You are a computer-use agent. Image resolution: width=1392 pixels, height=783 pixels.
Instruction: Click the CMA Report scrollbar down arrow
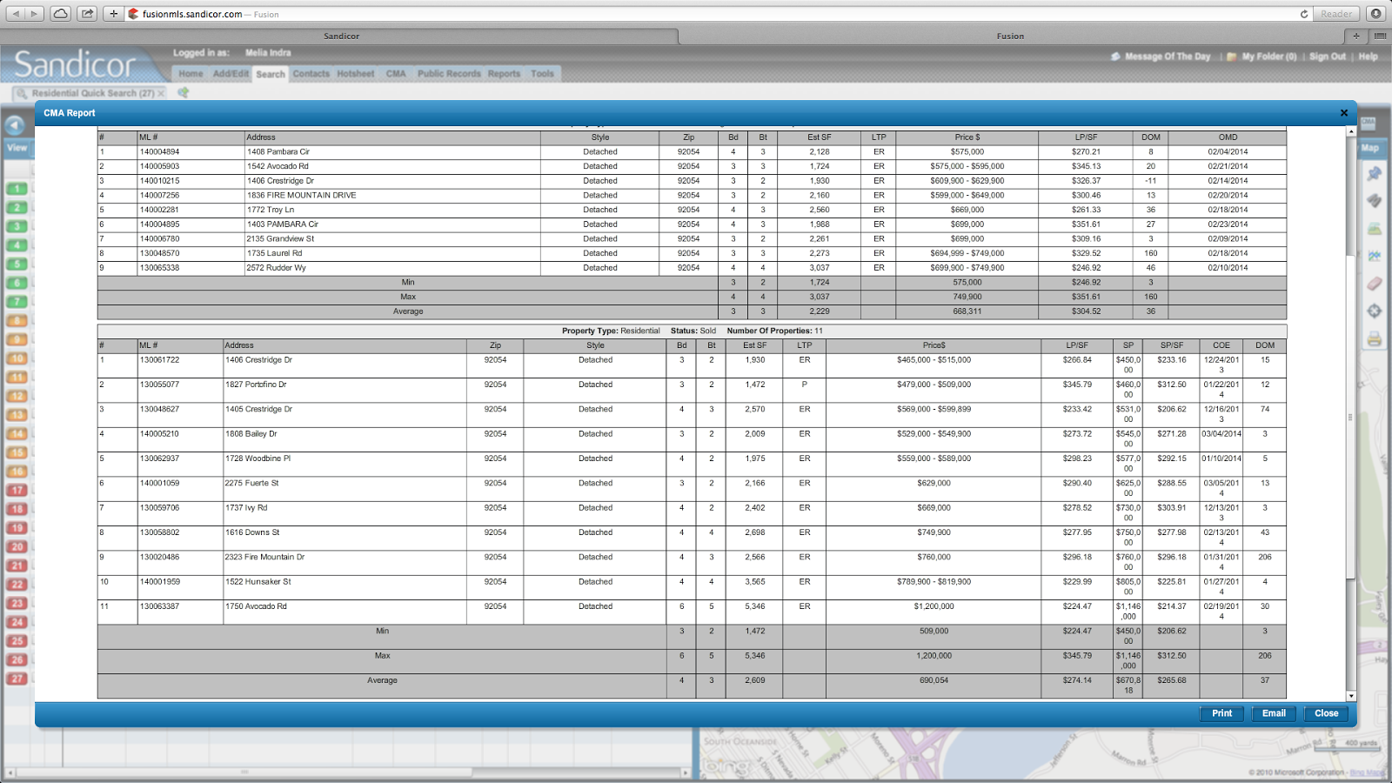1351,696
